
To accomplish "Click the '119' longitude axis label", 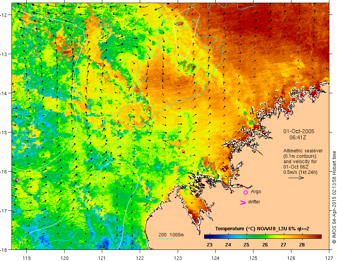I will (x=27, y=258).
